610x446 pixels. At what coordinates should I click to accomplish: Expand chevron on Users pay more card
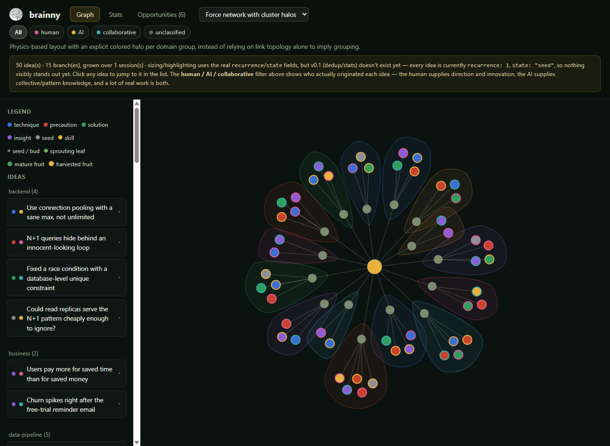(119, 373)
